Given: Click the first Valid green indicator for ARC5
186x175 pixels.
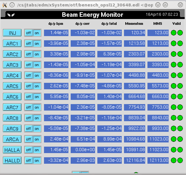Looking at the screenshot, I should (173, 86).
